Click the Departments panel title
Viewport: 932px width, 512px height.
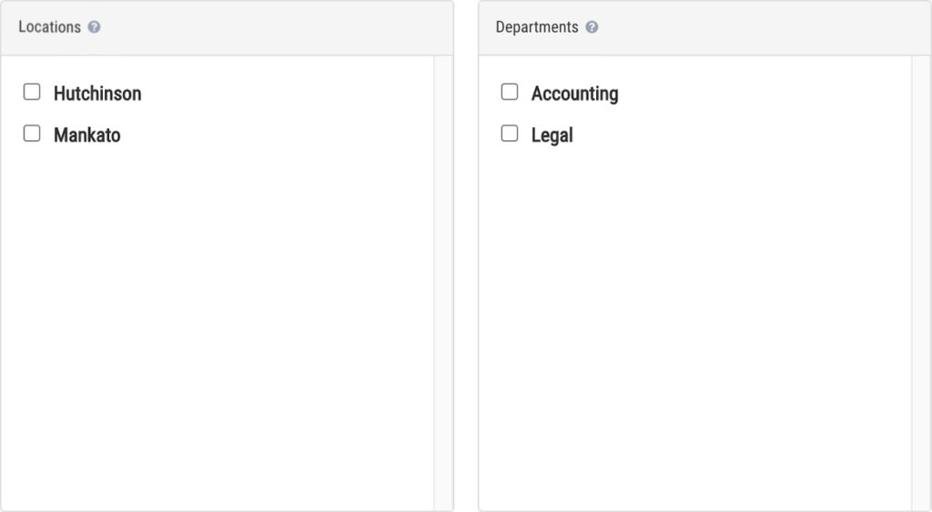tap(537, 27)
